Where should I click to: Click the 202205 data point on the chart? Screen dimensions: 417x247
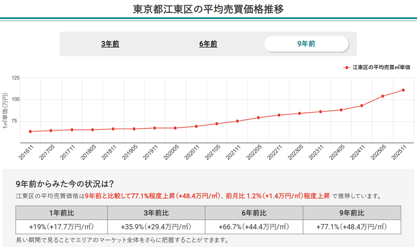258,118
